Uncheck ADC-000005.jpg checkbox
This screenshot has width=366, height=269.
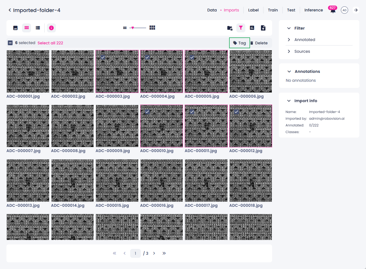(x=192, y=57)
